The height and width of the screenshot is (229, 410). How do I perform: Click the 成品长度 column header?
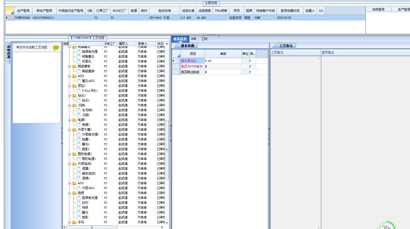point(188,11)
